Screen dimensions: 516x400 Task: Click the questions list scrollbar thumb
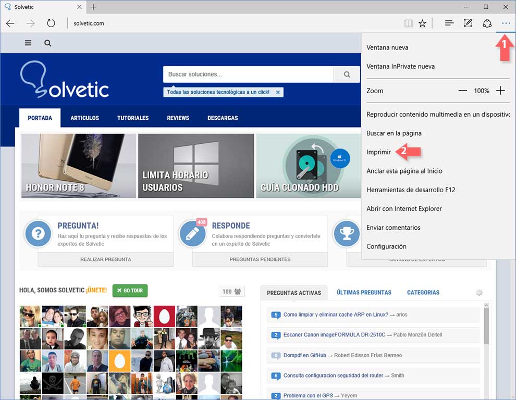point(486,327)
